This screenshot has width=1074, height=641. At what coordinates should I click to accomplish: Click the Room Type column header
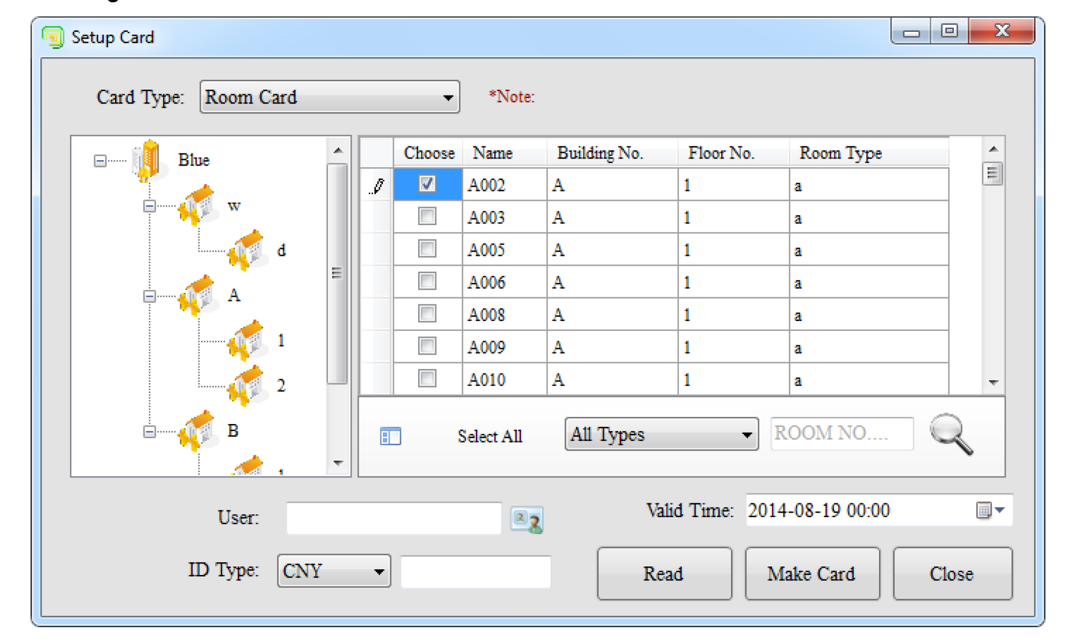(x=840, y=153)
